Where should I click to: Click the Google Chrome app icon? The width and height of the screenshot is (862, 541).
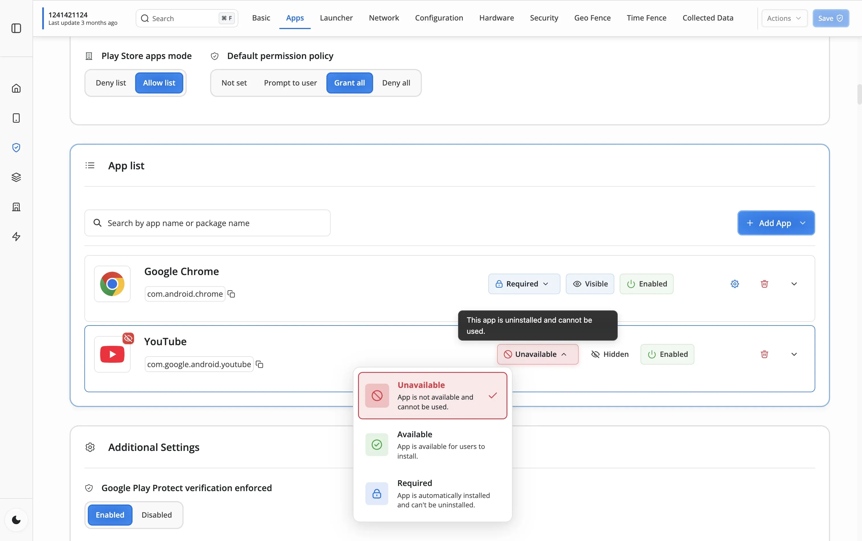[x=112, y=284]
